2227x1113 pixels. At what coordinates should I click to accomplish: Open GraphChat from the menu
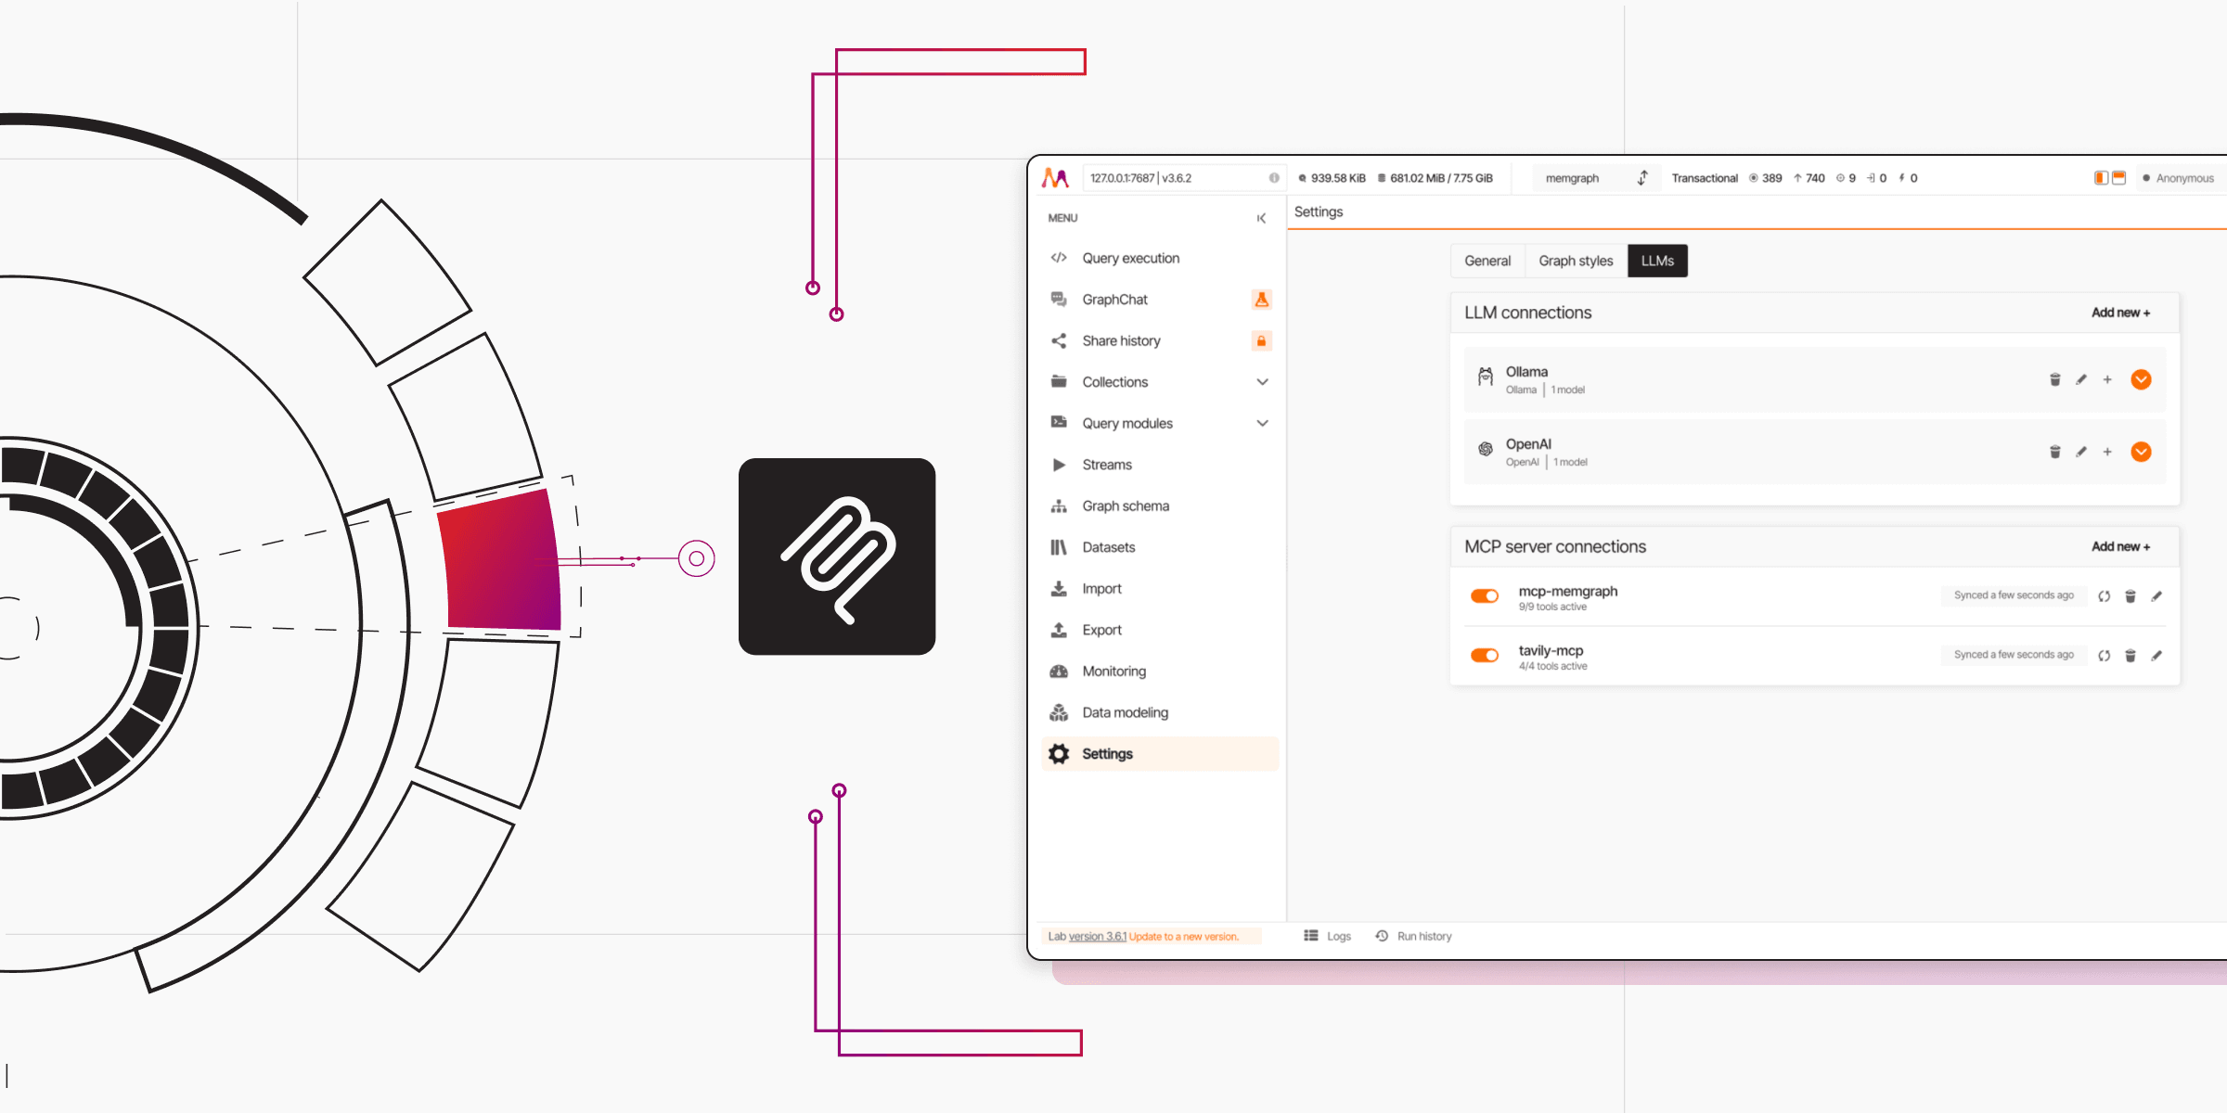tap(1114, 299)
